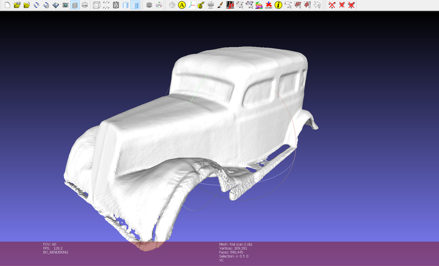Select the rainbow bunny quality mapper
The width and height of the screenshot is (439, 266).
click(259, 5)
